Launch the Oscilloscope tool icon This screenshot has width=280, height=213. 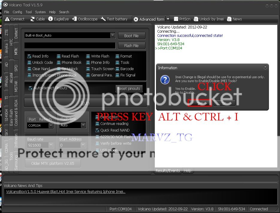[x=75, y=19]
